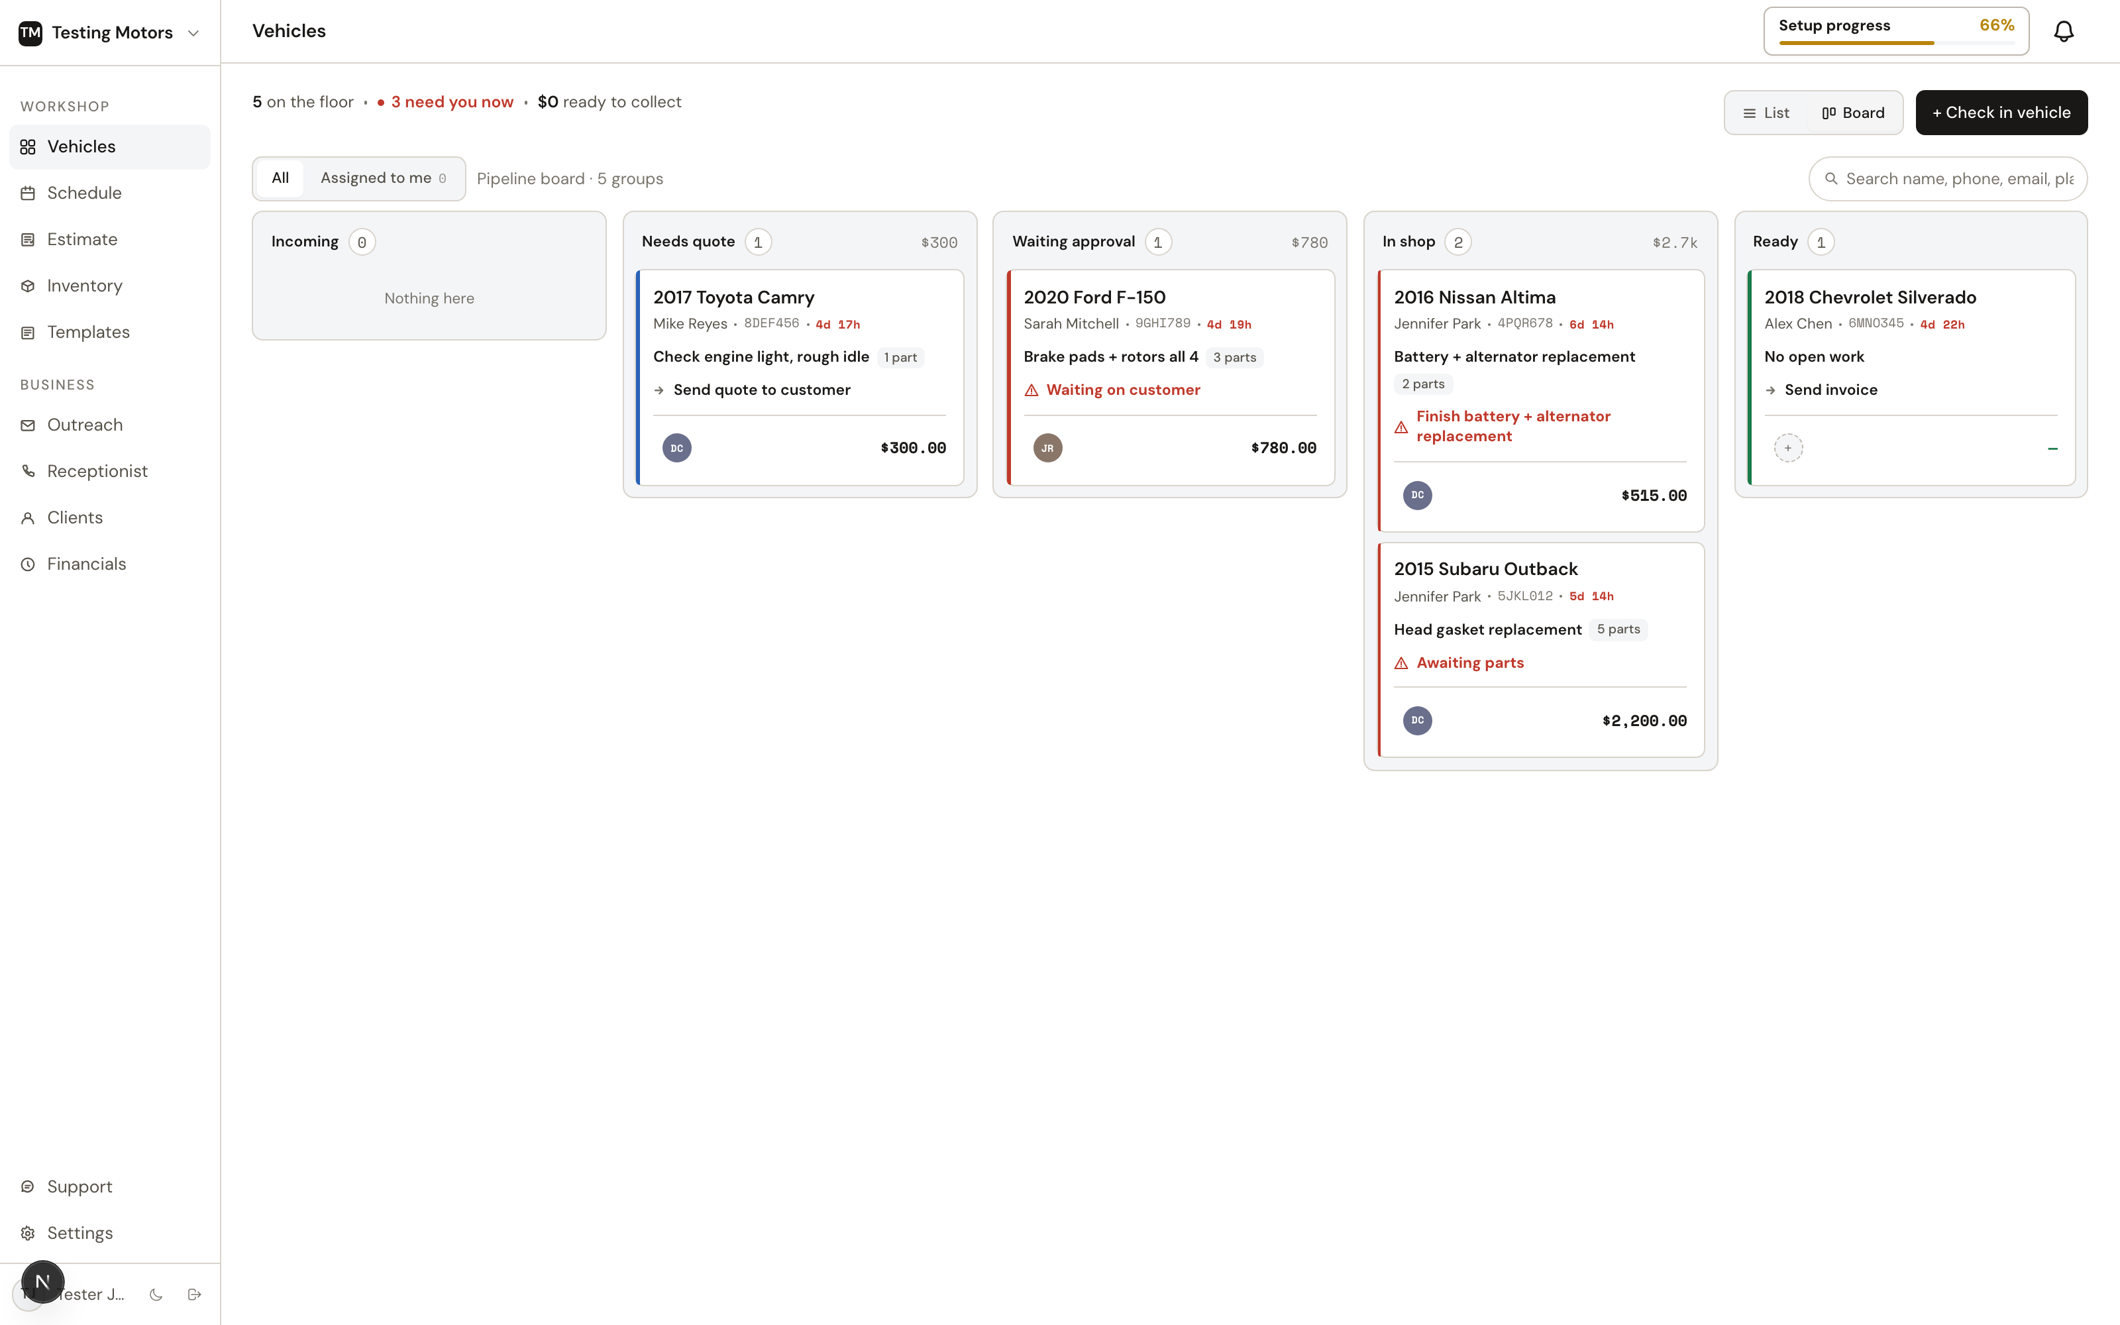This screenshot has width=2120, height=1325.
Task: Click DC avatar on Nissan Altima card
Action: click(1416, 495)
